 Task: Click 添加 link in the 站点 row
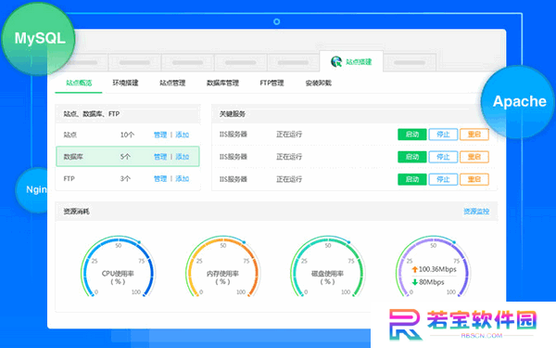[x=183, y=135]
